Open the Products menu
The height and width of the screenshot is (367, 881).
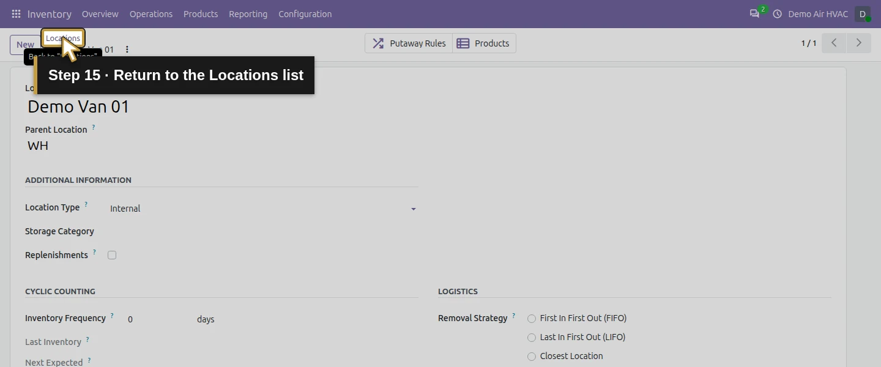pos(201,13)
